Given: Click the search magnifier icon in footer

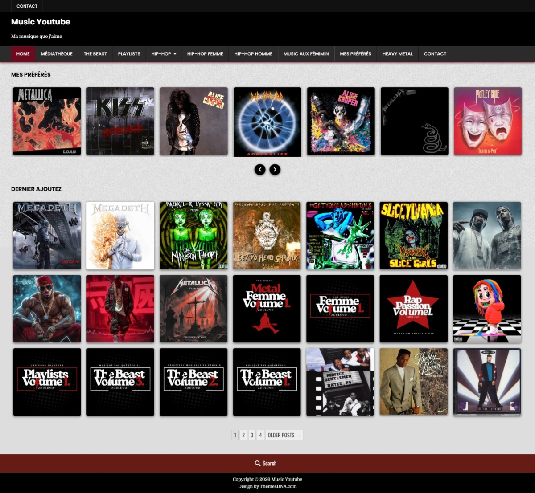Looking at the screenshot, I should point(258,463).
